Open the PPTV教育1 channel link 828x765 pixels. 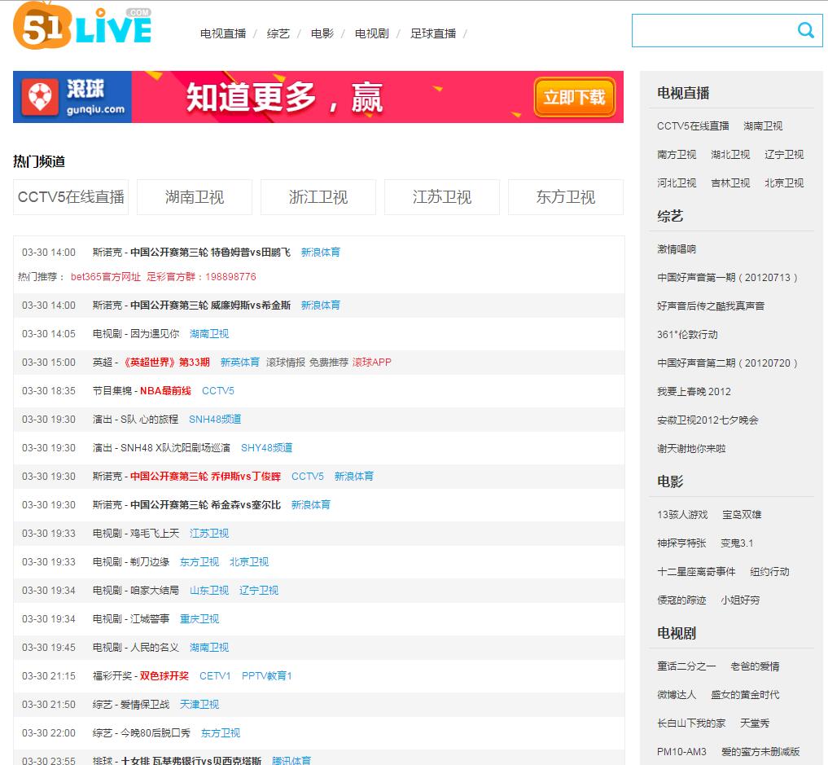267,676
